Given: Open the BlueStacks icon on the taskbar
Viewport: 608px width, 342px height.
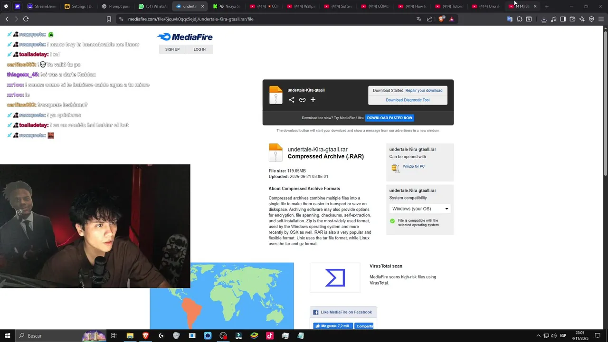Looking at the screenshot, I should point(254,336).
